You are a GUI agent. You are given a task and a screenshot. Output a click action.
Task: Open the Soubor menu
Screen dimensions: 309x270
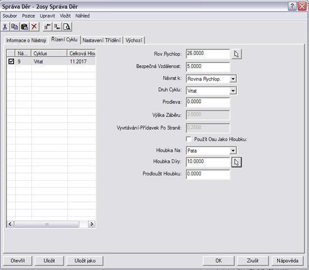(10, 16)
